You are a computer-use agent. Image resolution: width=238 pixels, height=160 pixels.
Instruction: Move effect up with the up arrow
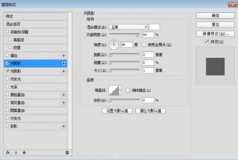tap(16, 153)
